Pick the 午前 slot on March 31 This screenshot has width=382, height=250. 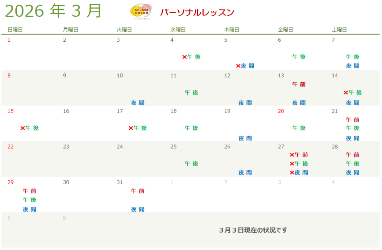tap(138, 191)
